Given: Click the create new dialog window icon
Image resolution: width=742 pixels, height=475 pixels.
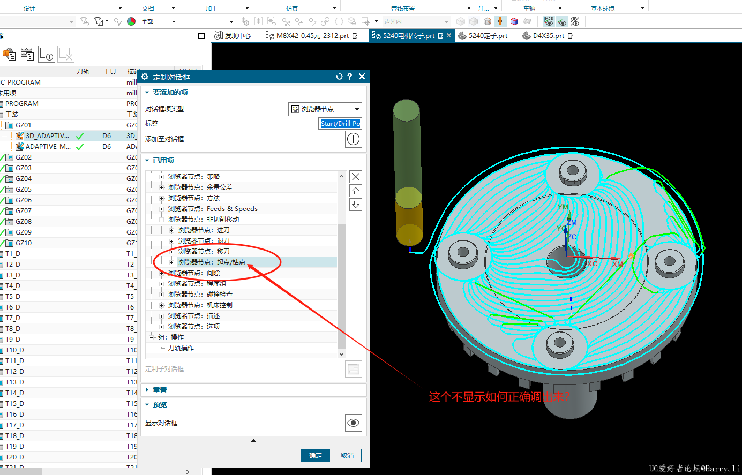Looking at the screenshot, I should (47, 54).
